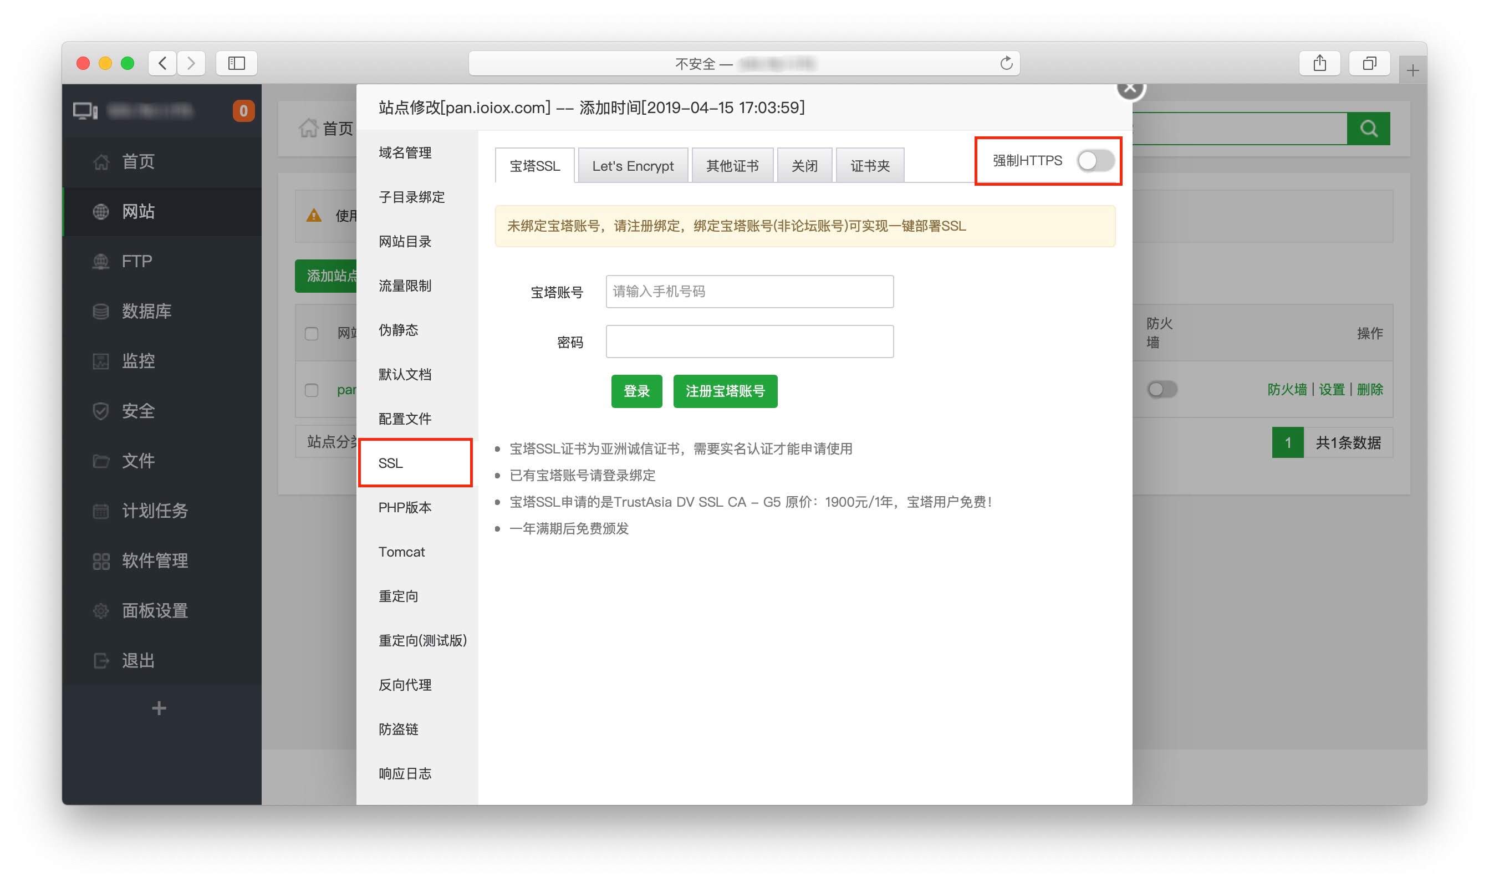Toggle the firewall switch in site row

coord(1161,390)
